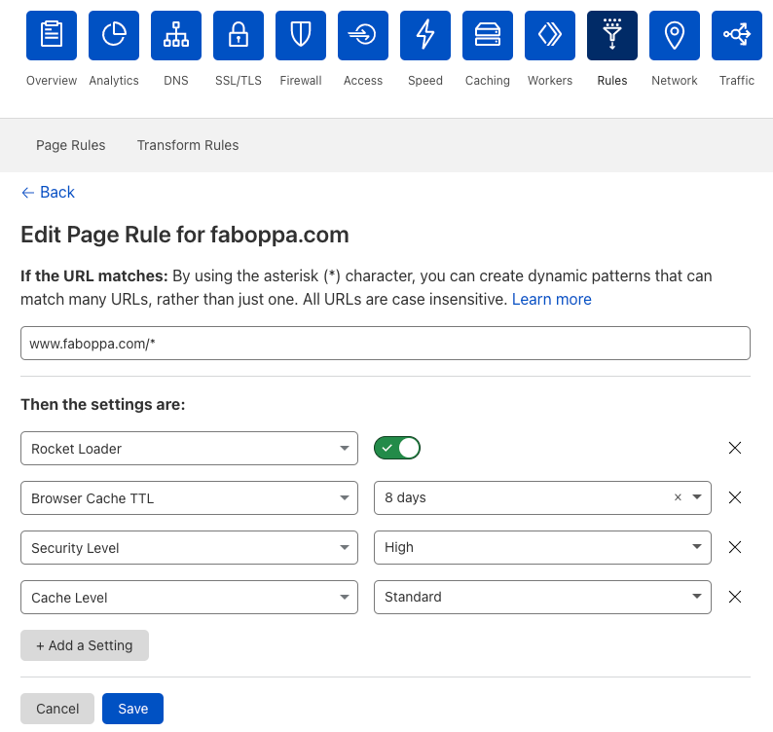Open the Overview clipboard icon
Screen dimensions: 773x732
(52, 35)
